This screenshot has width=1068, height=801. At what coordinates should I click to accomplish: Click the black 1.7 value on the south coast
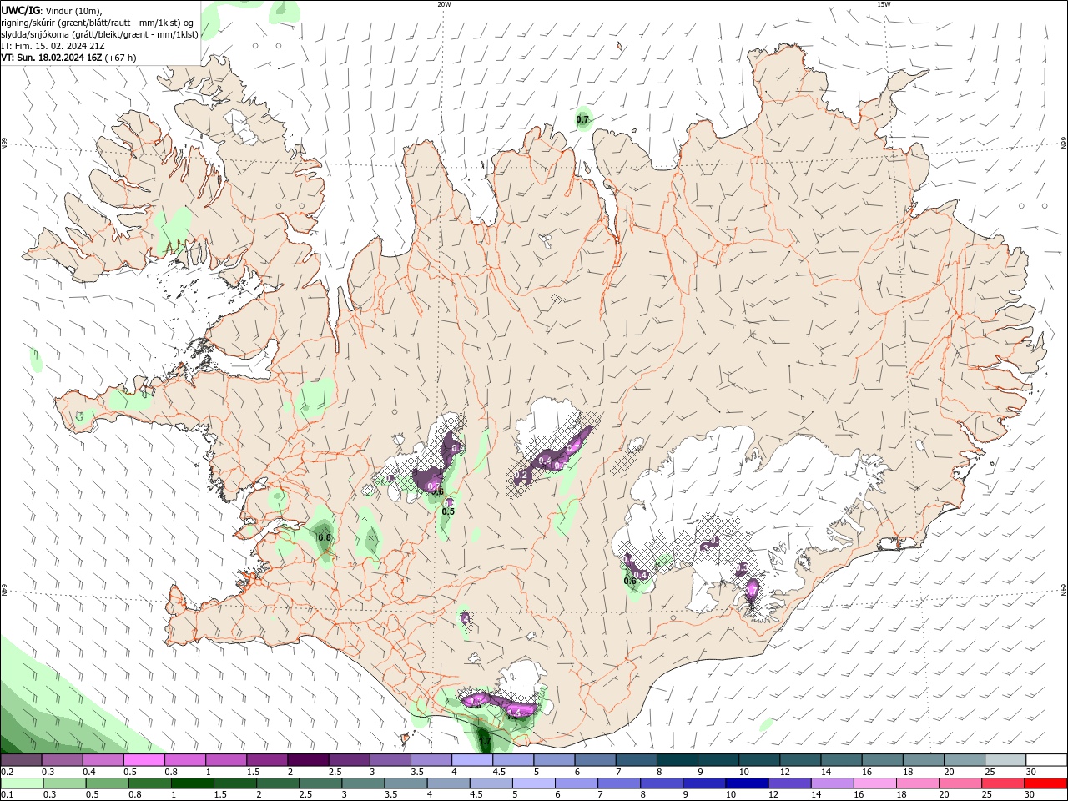(485, 740)
